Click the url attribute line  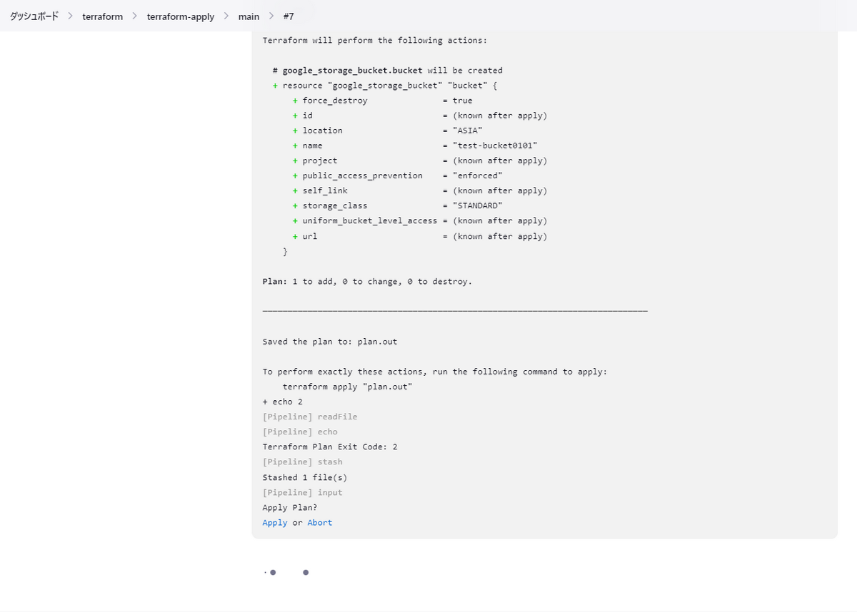pos(420,236)
